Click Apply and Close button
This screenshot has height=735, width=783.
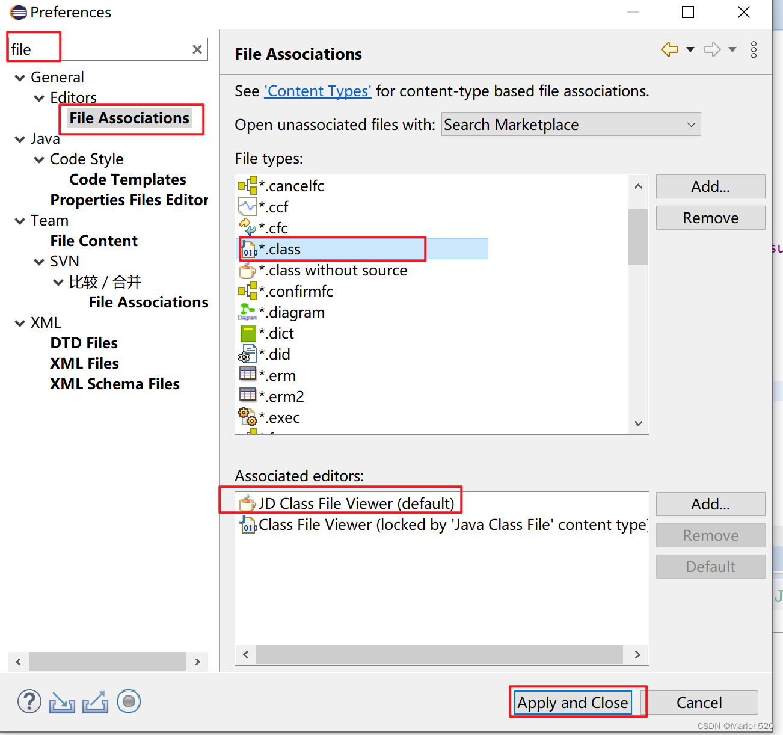tap(573, 703)
